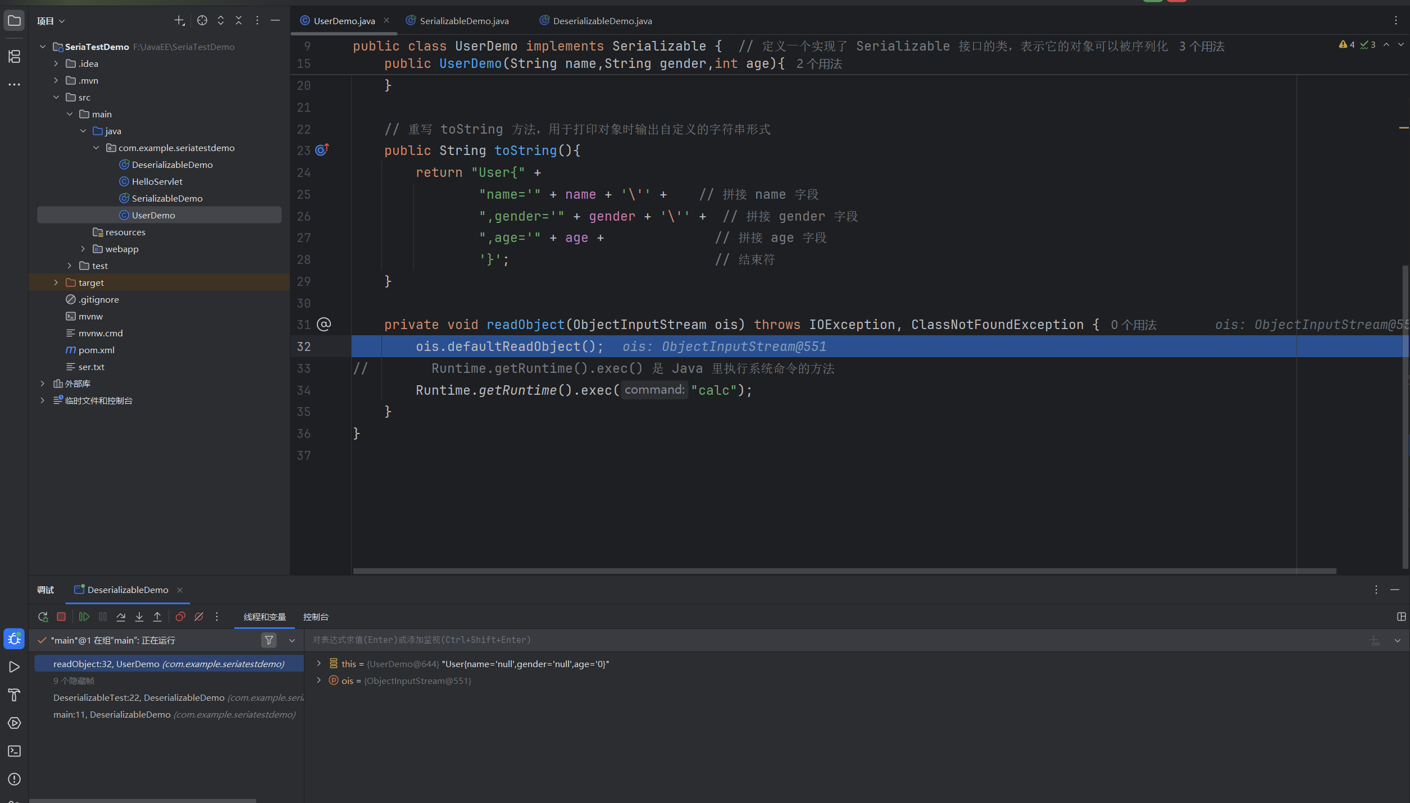Switch to the 控制台 console tab
Viewport: 1410px width, 803px height.
tap(316, 617)
